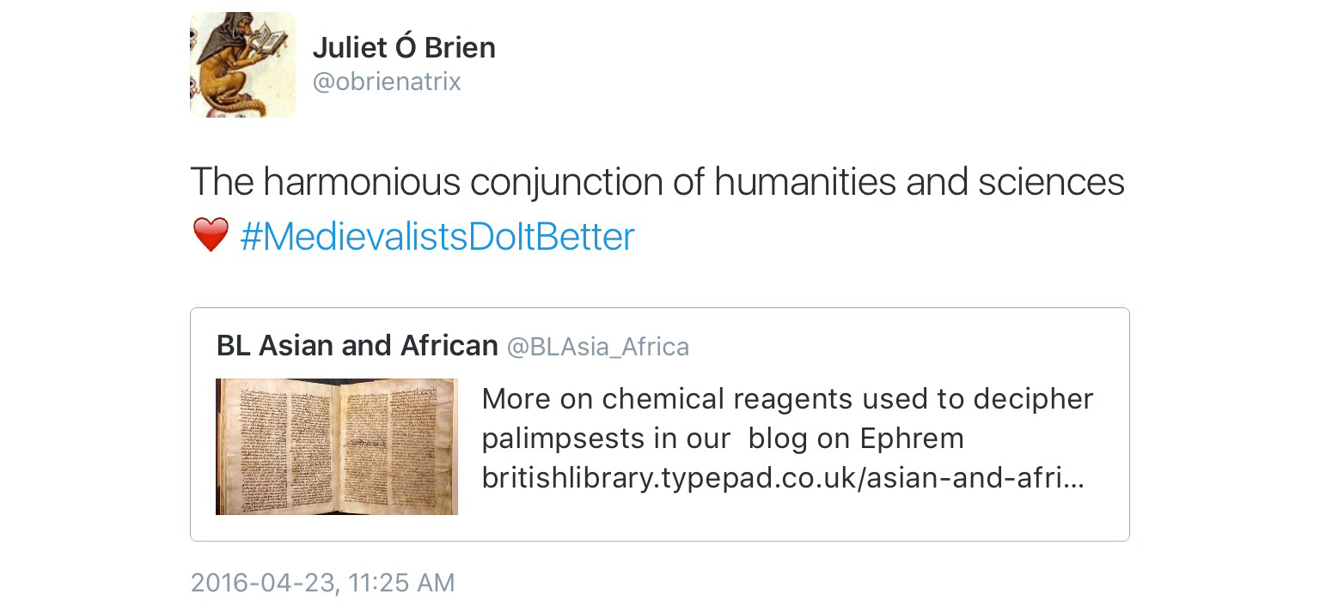Click the word 'Ephrem' in the quoted tweet
The image size is (1320, 612).
[911, 439]
